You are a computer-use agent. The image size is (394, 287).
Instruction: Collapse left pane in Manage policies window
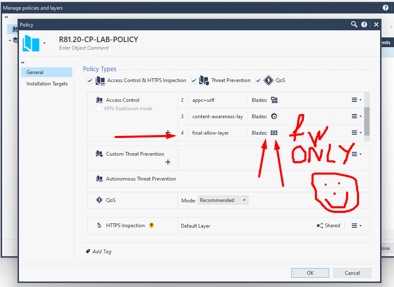6,17
